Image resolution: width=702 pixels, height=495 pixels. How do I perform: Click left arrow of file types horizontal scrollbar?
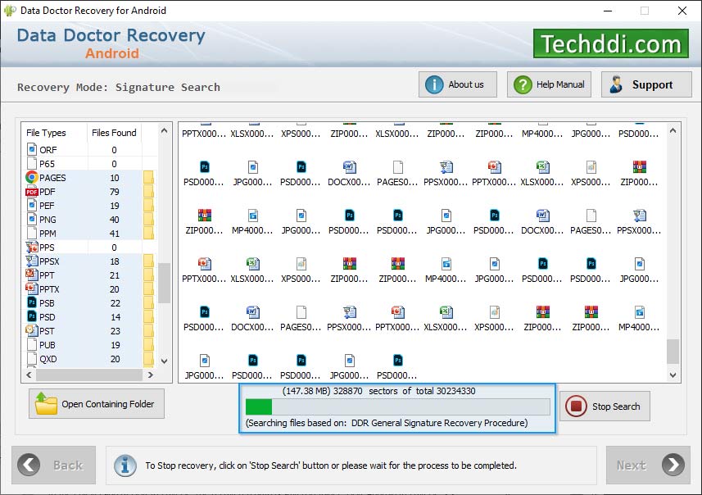(29, 375)
